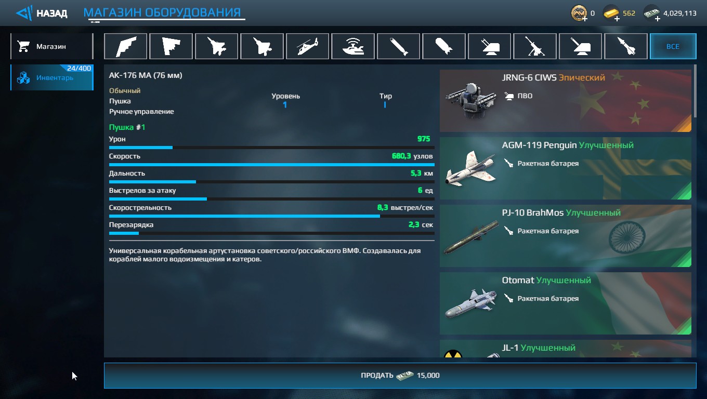The image size is (707, 399).
Task: Go back with the НАЗАД button
Action: (x=42, y=13)
